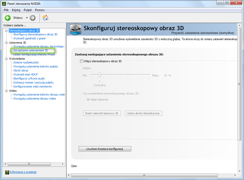Viewport: 244px width, 180px height.
Task: Open Zmiana rozdzielczości
Action: click(26, 62)
